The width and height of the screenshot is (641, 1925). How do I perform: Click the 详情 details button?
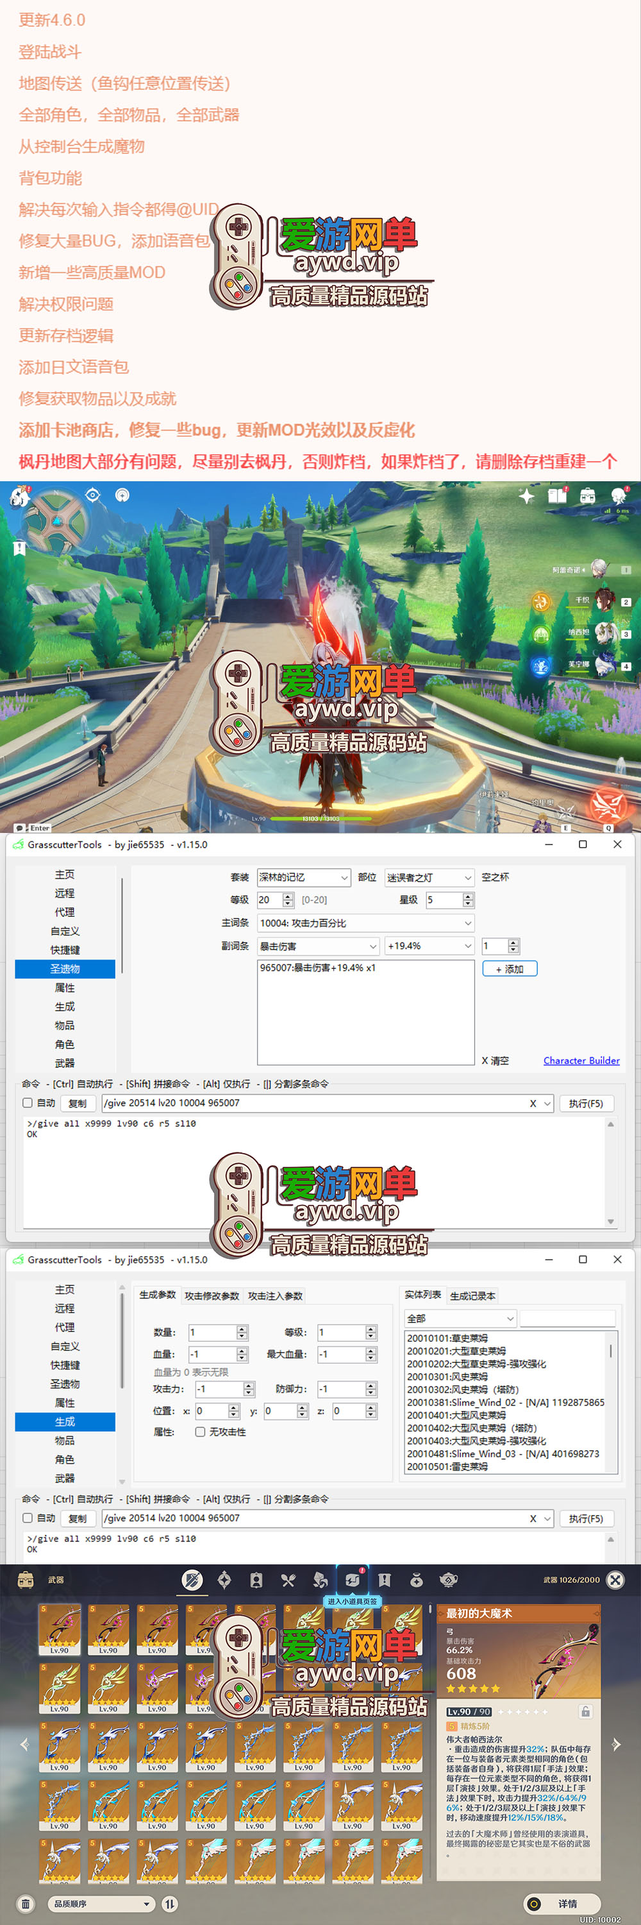pyautogui.click(x=561, y=1903)
